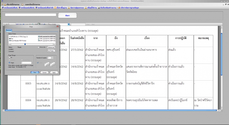The image size is (229, 125).
Task: Open the จัดการผู้ดูแลระบบ menu
Action: 76,8
